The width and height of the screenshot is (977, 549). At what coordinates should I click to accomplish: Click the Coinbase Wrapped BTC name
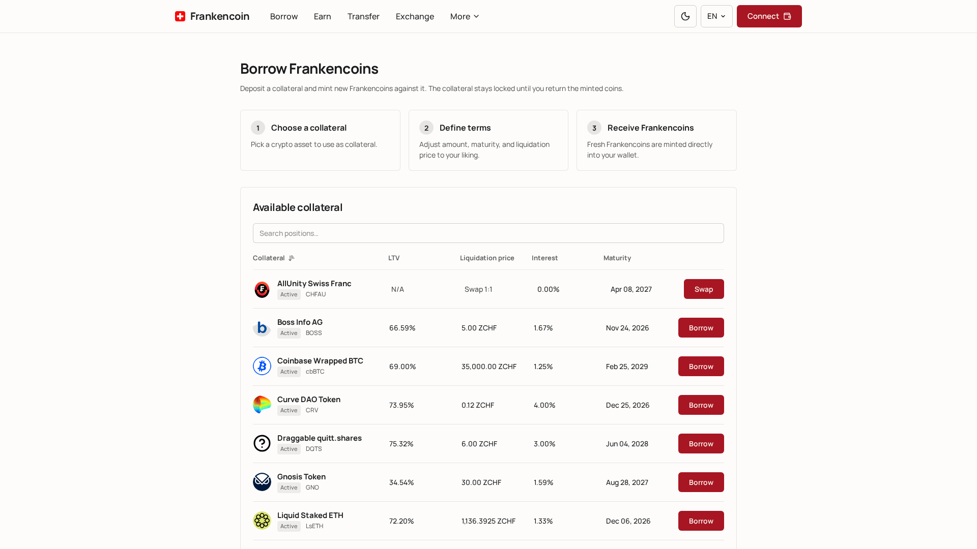[x=320, y=361]
